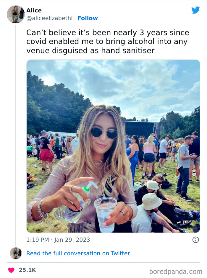207x278 pixels.
Task: Open Read the full conversation on Twitter
Action: [x=78, y=253]
